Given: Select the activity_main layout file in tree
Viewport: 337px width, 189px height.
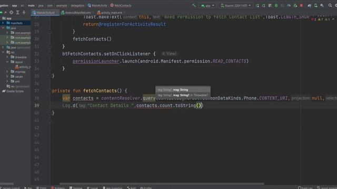Looking at the screenshot, I should 23,67.
